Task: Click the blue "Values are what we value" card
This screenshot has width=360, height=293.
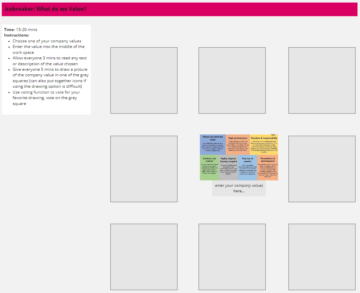Action: coord(213,145)
